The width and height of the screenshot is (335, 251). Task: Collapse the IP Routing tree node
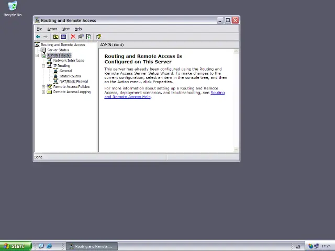click(x=43, y=66)
